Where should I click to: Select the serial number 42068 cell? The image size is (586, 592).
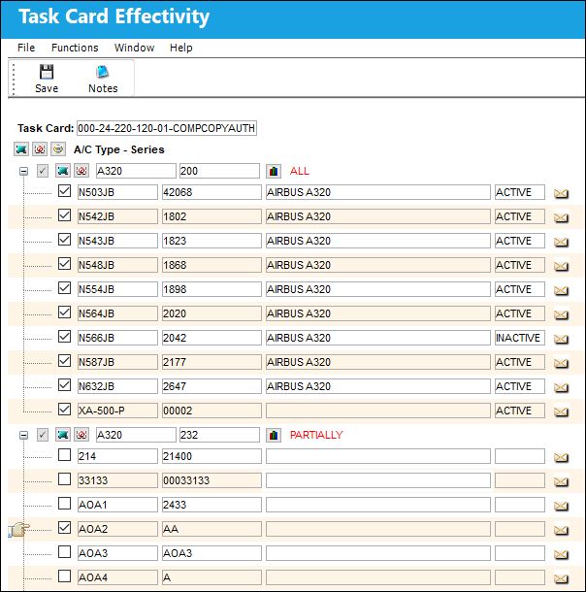(212, 192)
